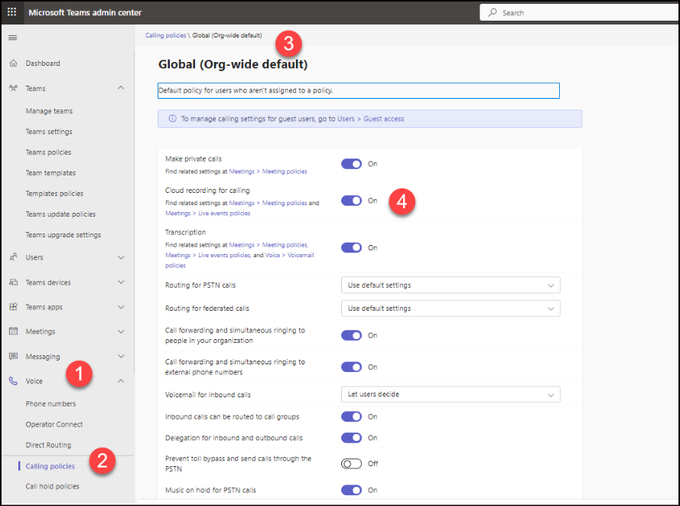Open the app launcher waffle icon

pos(12,12)
